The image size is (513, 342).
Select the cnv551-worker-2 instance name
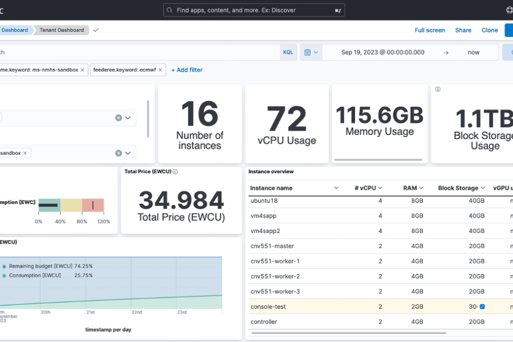tap(275, 276)
